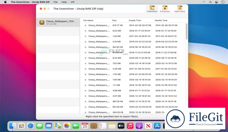
Task: Click modify time 2016-07-22 00:35:40
Action: [166, 74]
